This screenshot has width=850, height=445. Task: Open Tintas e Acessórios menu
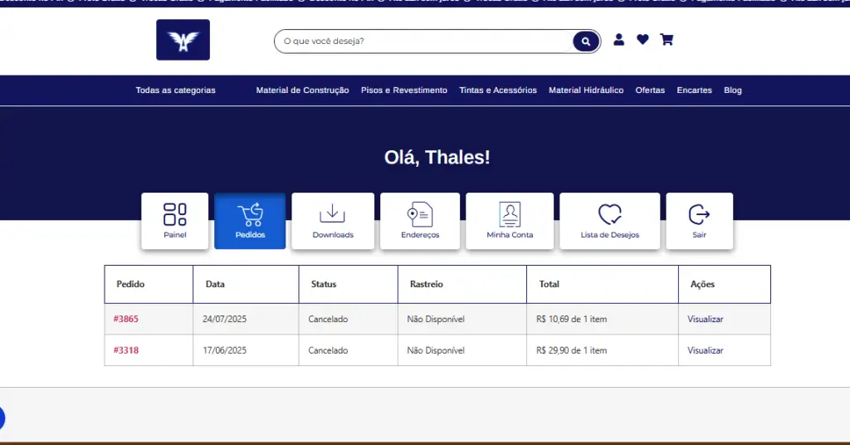(x=498, y=90)
